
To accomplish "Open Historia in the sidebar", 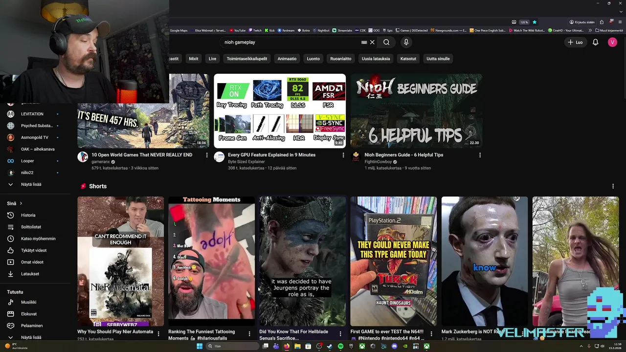I will (34, 215).
